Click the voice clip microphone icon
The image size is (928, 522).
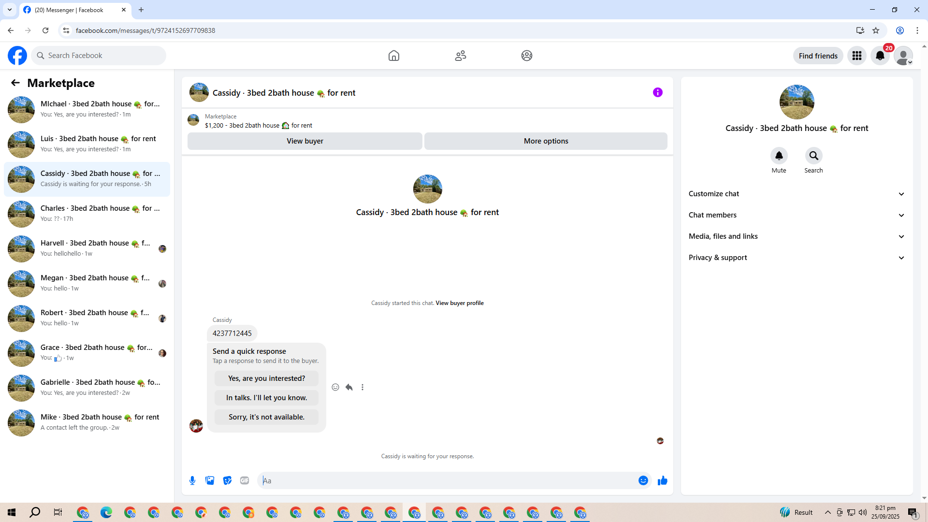192,480
